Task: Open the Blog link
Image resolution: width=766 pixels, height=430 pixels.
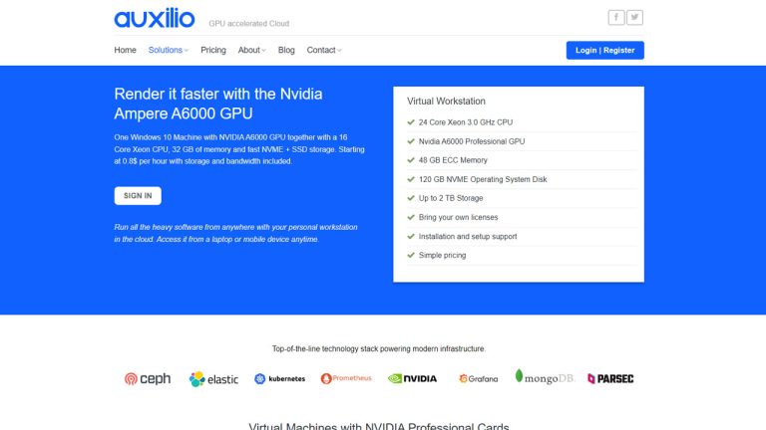Action: tap(286, 50)
